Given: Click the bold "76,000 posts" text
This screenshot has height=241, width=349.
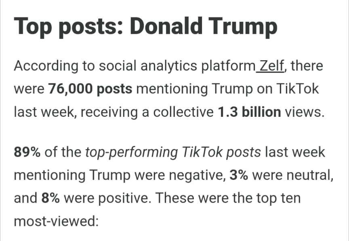Looking at the screenshot, I should coord(90,89).
